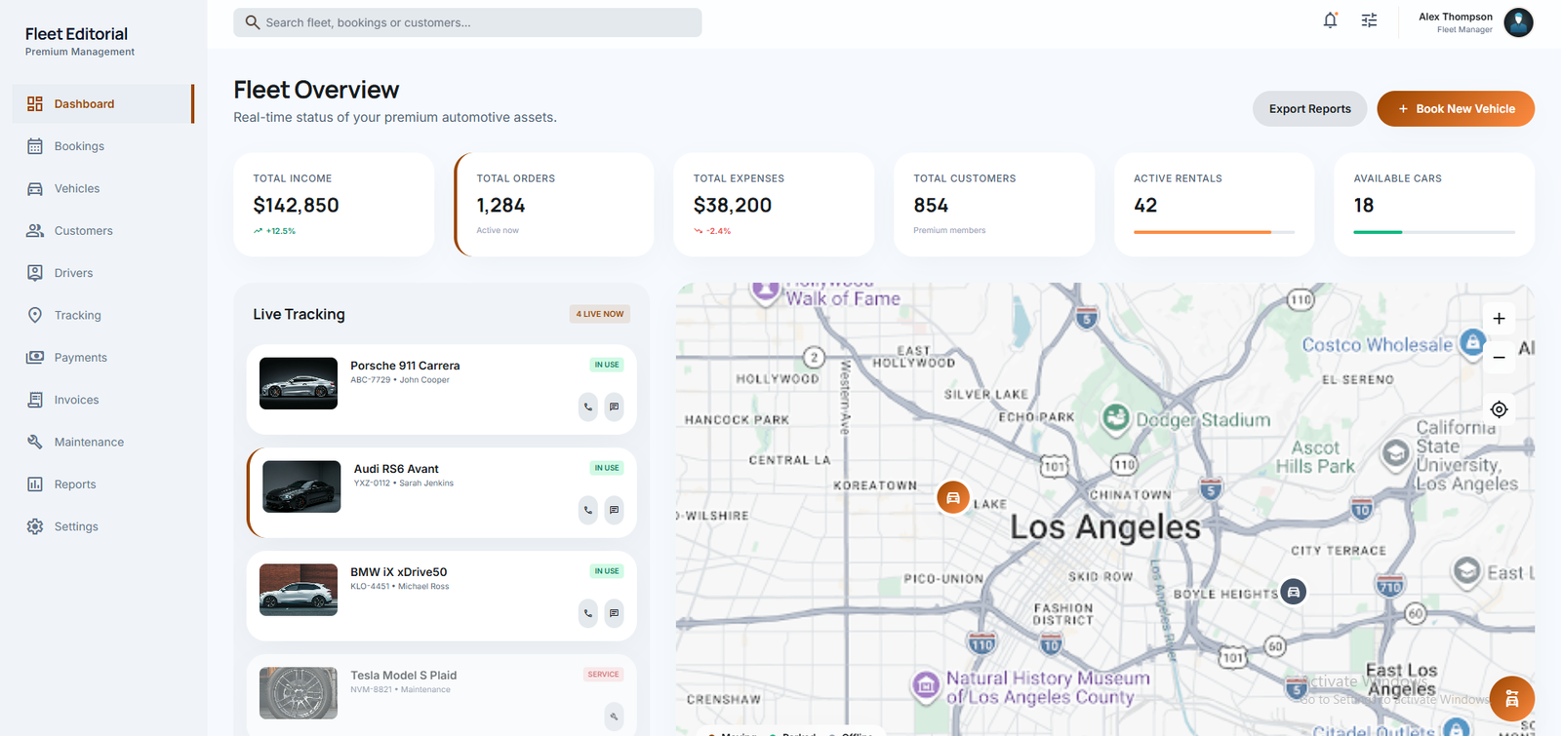
Task: Click the 4 LIVE NOW badge
Action: tap(600, 314)
